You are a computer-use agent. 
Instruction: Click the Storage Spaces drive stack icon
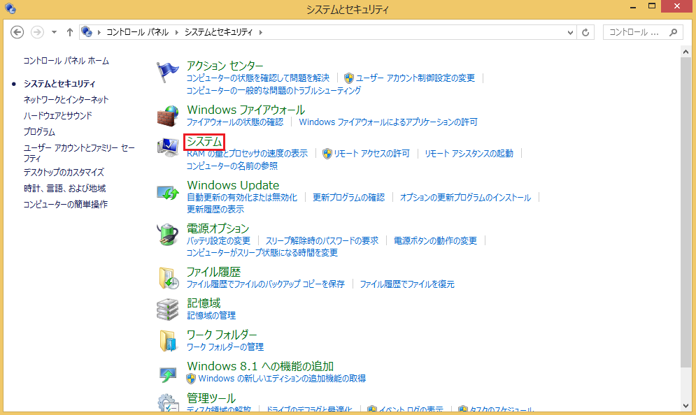[x=168, y=308]
